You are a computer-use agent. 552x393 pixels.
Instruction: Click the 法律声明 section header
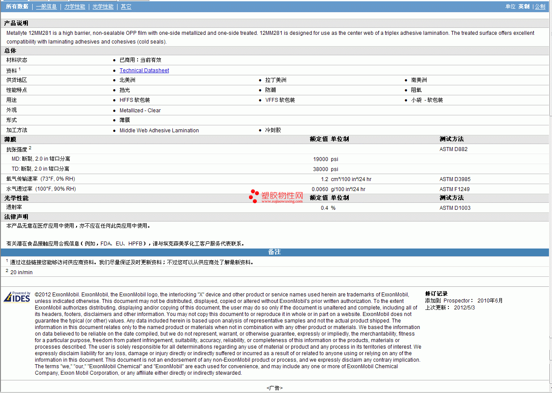point(16,217)
